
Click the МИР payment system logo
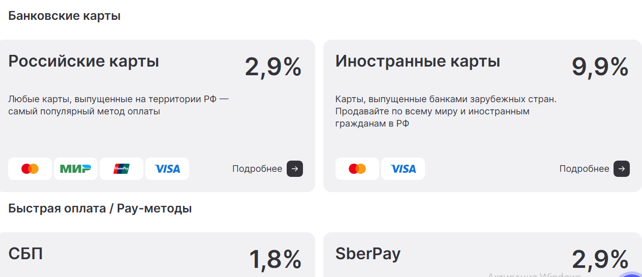[76, 169]
